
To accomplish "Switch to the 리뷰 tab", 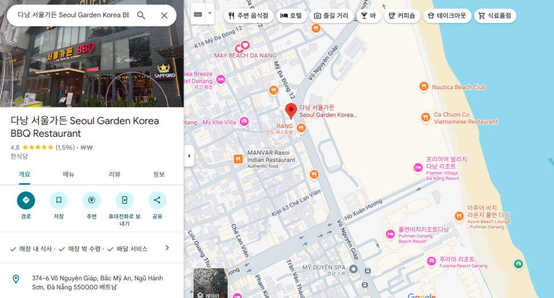I will coord(115,174).
